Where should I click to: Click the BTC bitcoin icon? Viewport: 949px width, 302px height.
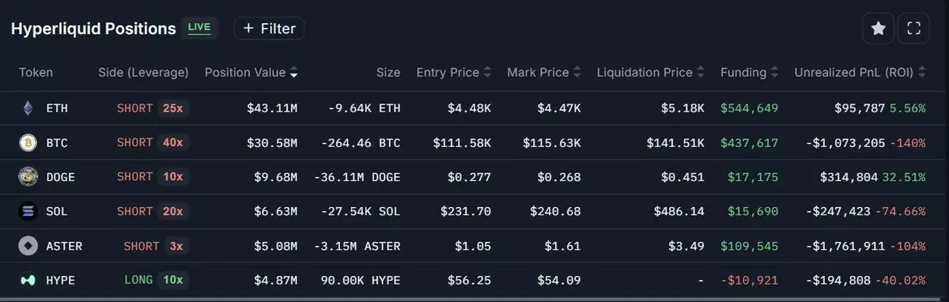pos(28,142)
